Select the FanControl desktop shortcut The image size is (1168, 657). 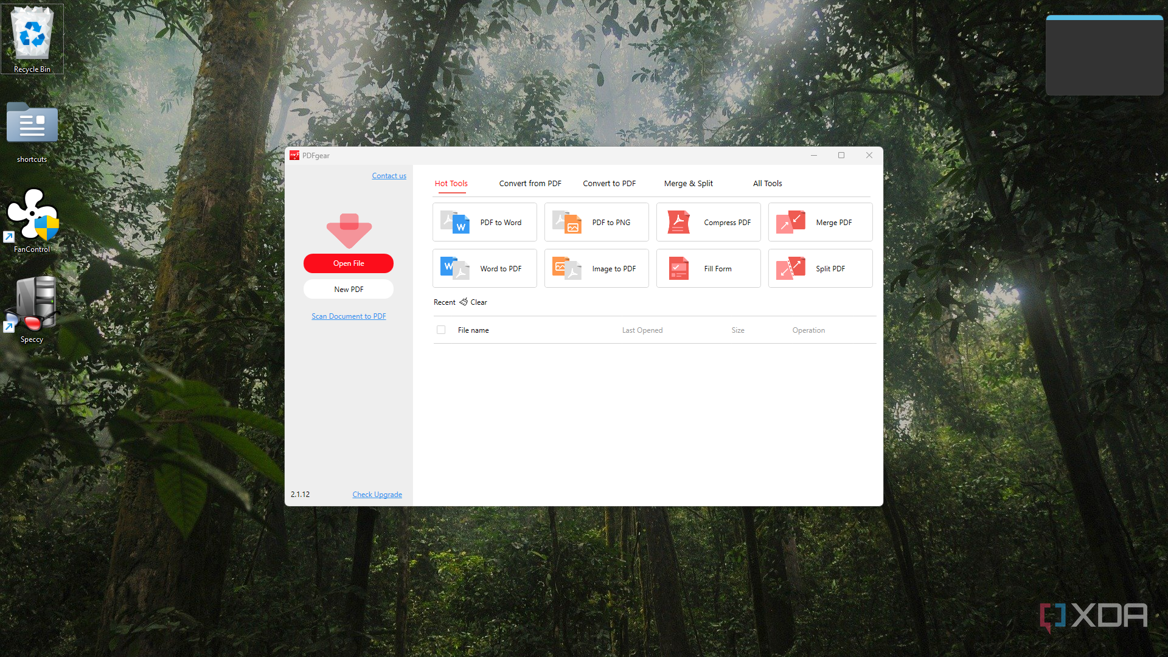(x=32, y=220)
